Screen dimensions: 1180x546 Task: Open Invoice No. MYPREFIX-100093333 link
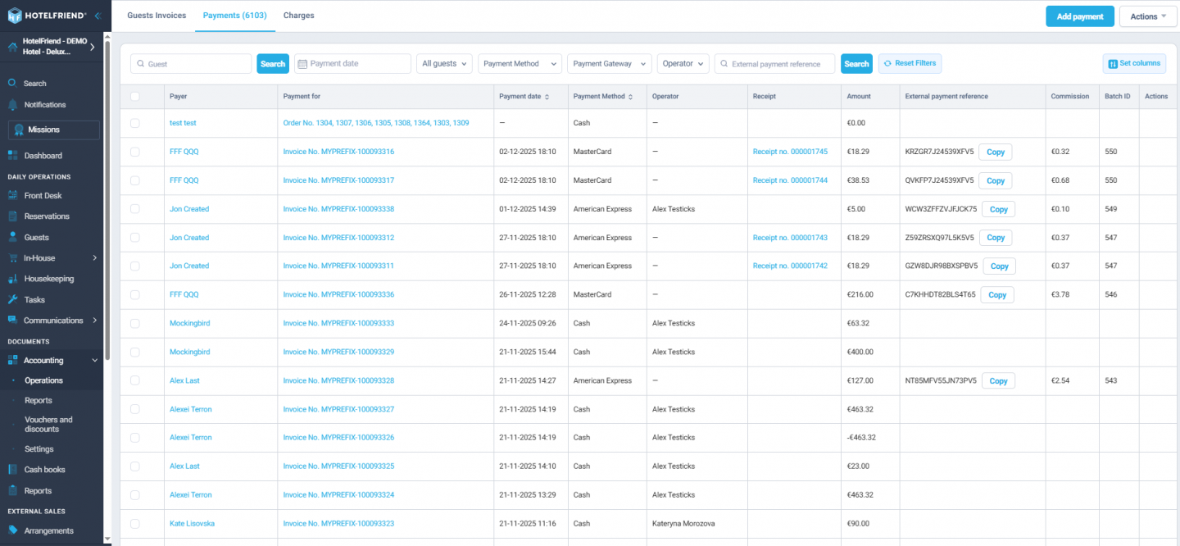(x=340, y=323)
